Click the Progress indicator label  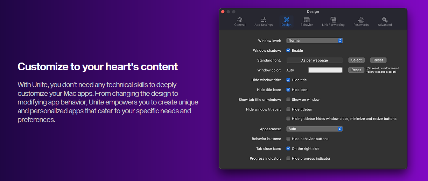pyautogui.click(x=265, y=159)
